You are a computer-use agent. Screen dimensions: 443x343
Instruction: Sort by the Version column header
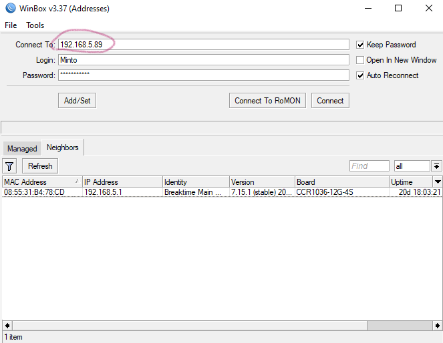tap(262, 182)
